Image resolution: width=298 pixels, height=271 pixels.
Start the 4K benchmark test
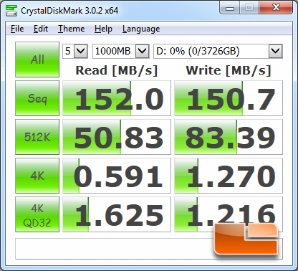[37, 176]
